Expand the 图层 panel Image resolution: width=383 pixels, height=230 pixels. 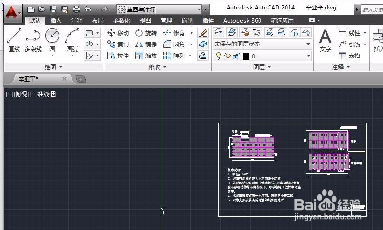tap(262, 67)
